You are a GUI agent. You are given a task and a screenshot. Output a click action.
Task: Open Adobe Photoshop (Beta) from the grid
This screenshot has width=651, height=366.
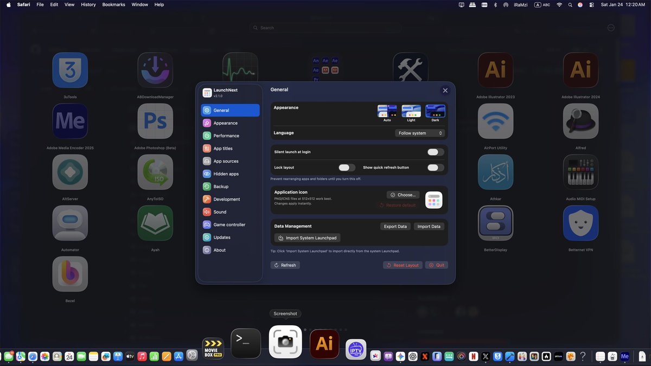click(155, 121)
